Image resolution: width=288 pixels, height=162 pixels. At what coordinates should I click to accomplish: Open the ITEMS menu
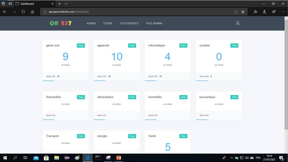pyautogui.click(x=108, y=23)
